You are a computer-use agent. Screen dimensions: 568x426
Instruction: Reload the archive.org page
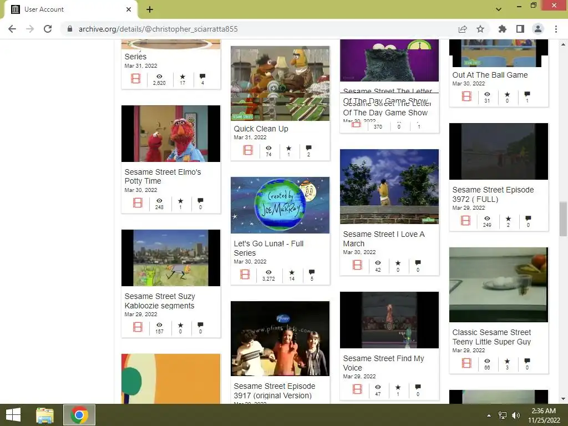coord(48,29)
